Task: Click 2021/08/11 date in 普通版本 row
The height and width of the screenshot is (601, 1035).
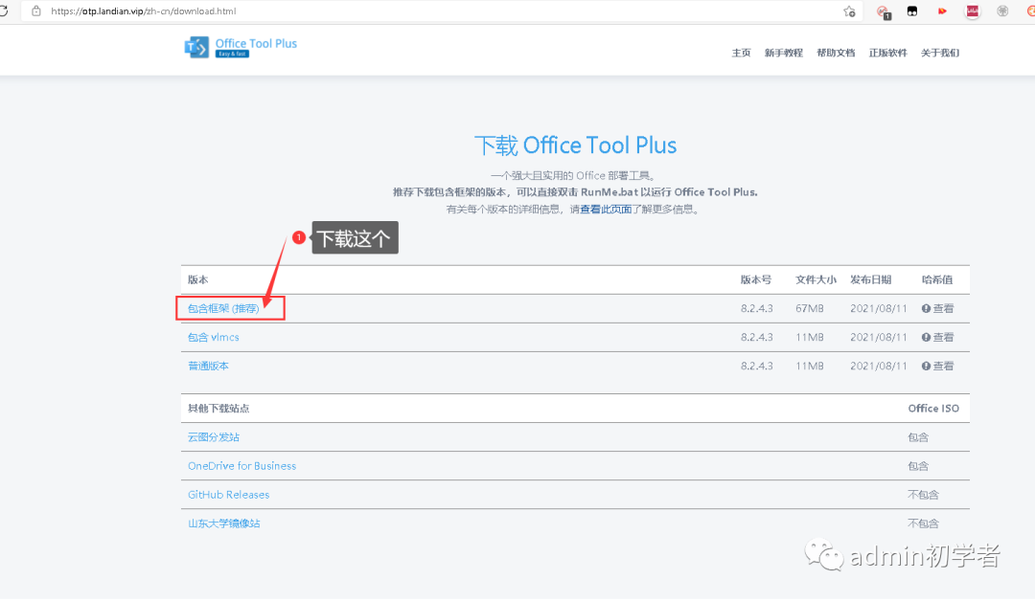Action: 879,366
